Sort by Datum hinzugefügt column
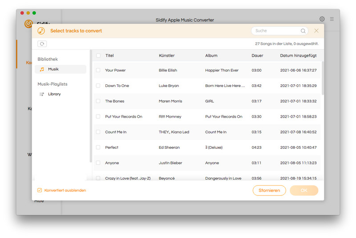The image size is (356, 238). [298, 56]
